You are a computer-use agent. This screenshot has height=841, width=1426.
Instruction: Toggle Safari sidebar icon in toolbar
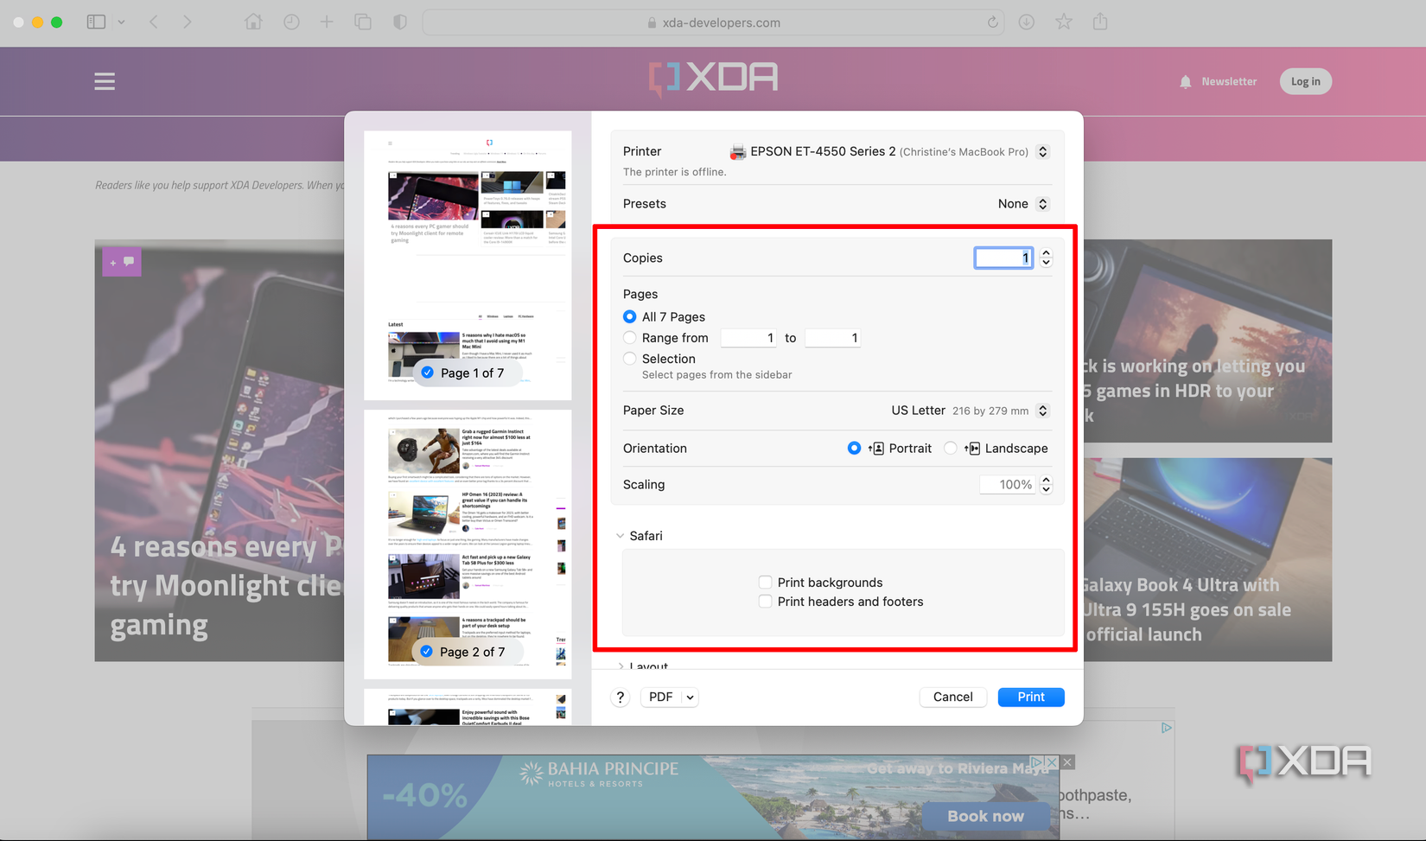96,22
